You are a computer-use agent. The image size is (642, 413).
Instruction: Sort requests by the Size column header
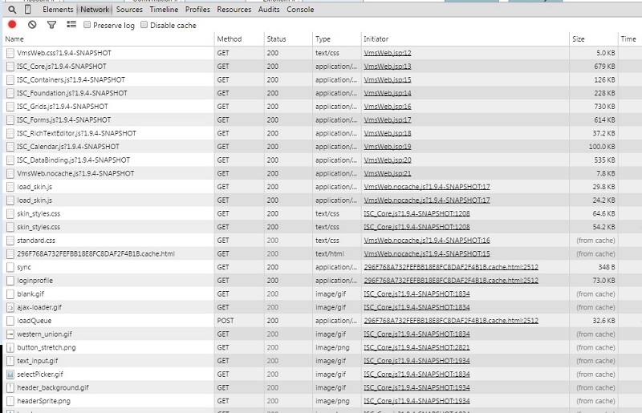tap(579, 38)
